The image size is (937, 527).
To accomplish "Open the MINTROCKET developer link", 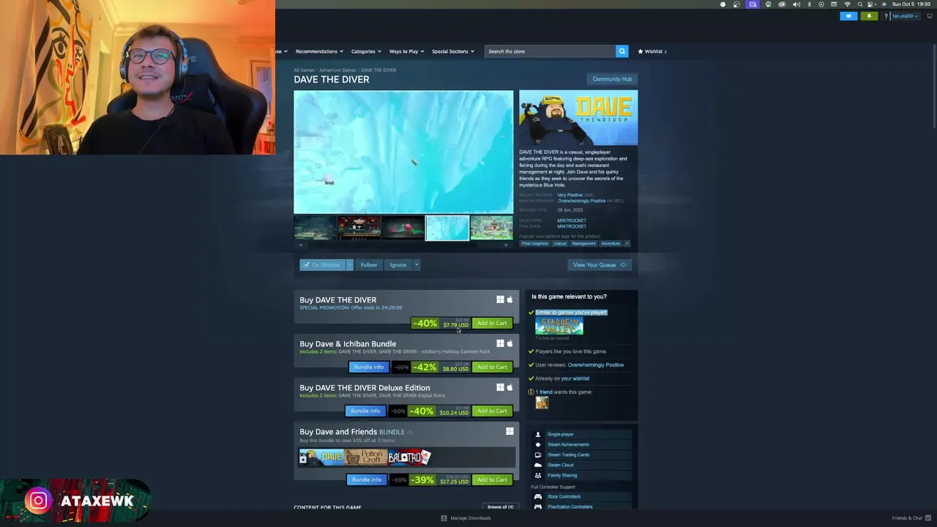I will click(572, 220).
